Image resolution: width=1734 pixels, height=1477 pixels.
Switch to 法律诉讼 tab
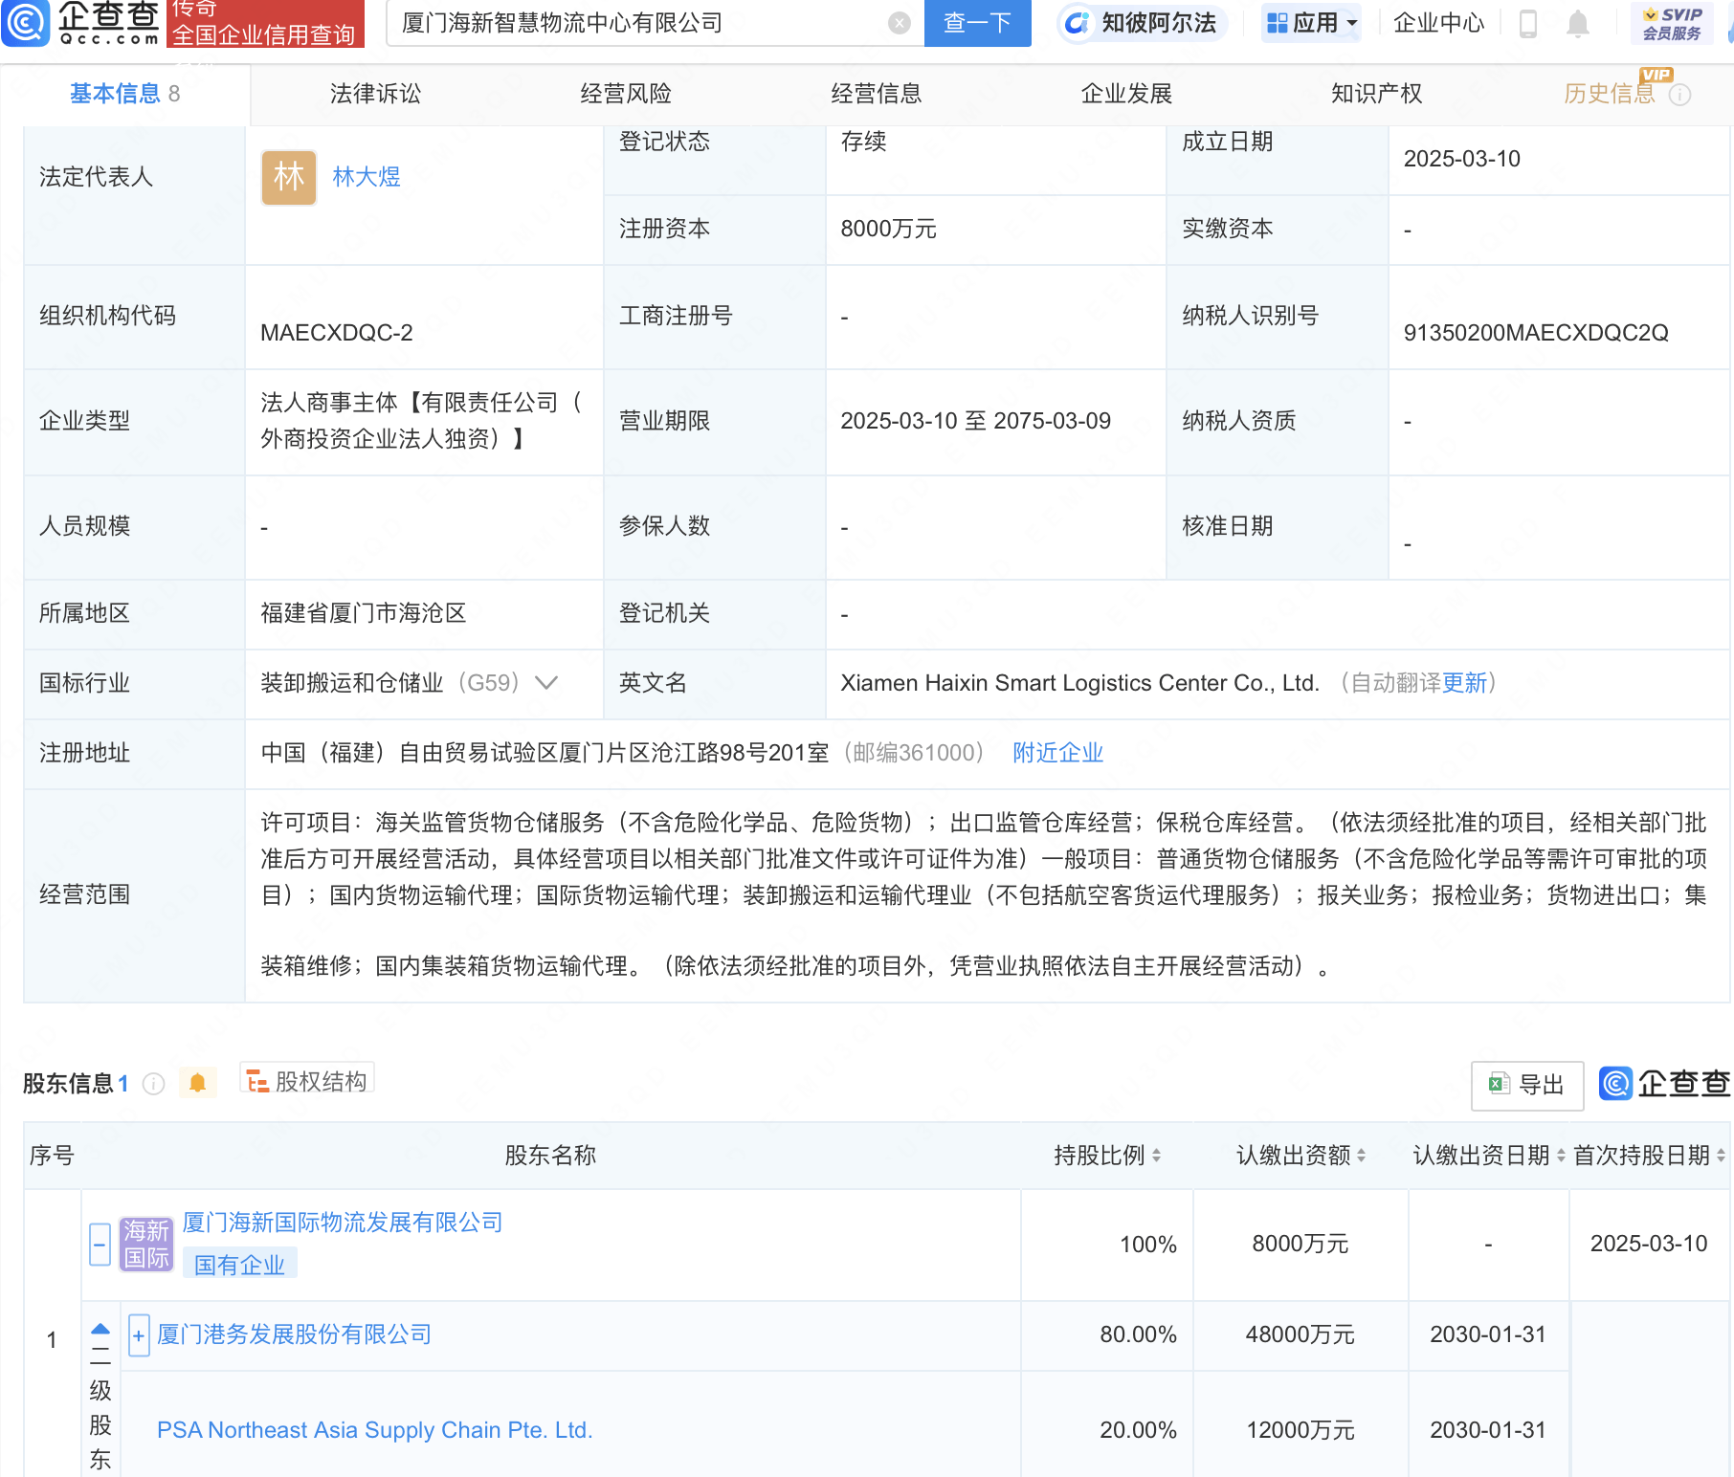[375, 94]
